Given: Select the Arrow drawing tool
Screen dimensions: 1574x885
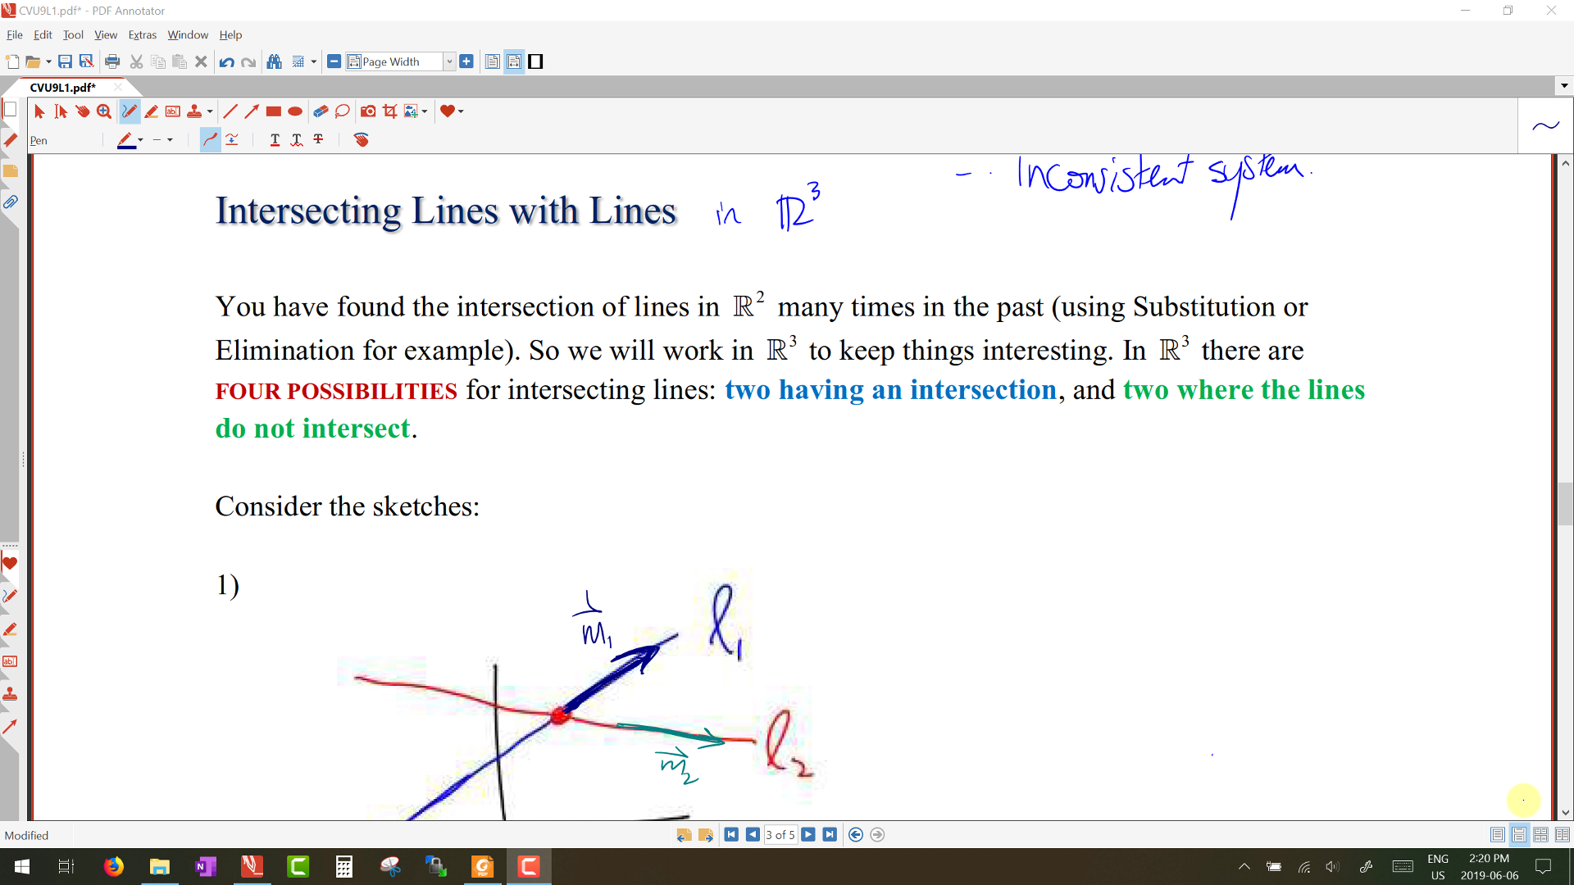Looking at the screenshot, I should click(x=252, y=111).
